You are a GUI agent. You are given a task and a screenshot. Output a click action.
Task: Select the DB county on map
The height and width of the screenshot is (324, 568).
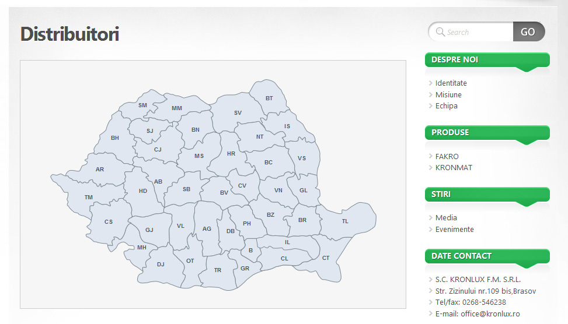[231, 231]
